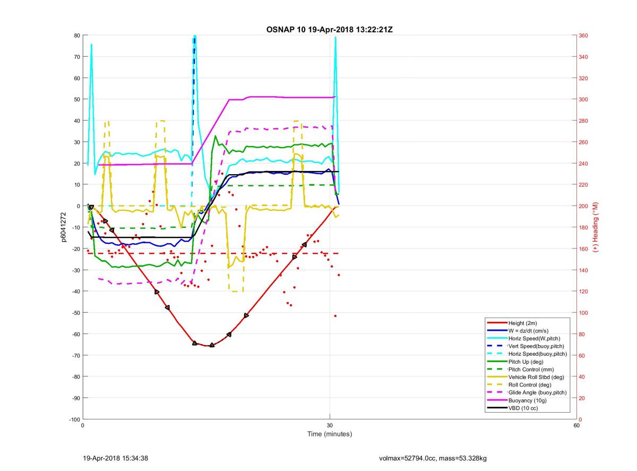Click the plot title 'OSNAP 10 19-Apr-2018 13:22:21Z'

330,29
